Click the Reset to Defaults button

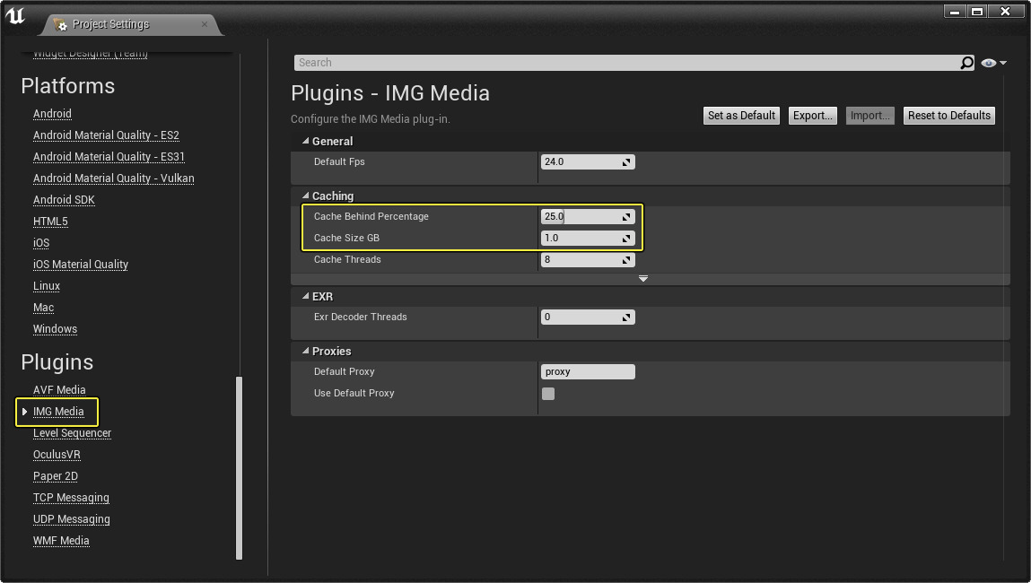coord(948,115)
